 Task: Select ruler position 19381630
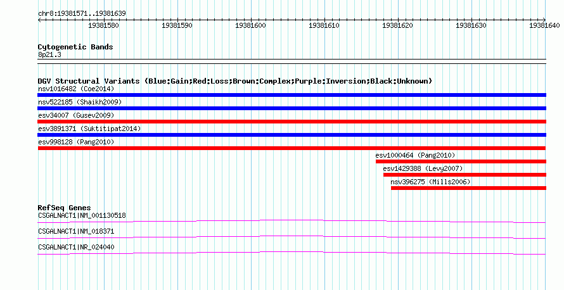[x=471, y=25]
